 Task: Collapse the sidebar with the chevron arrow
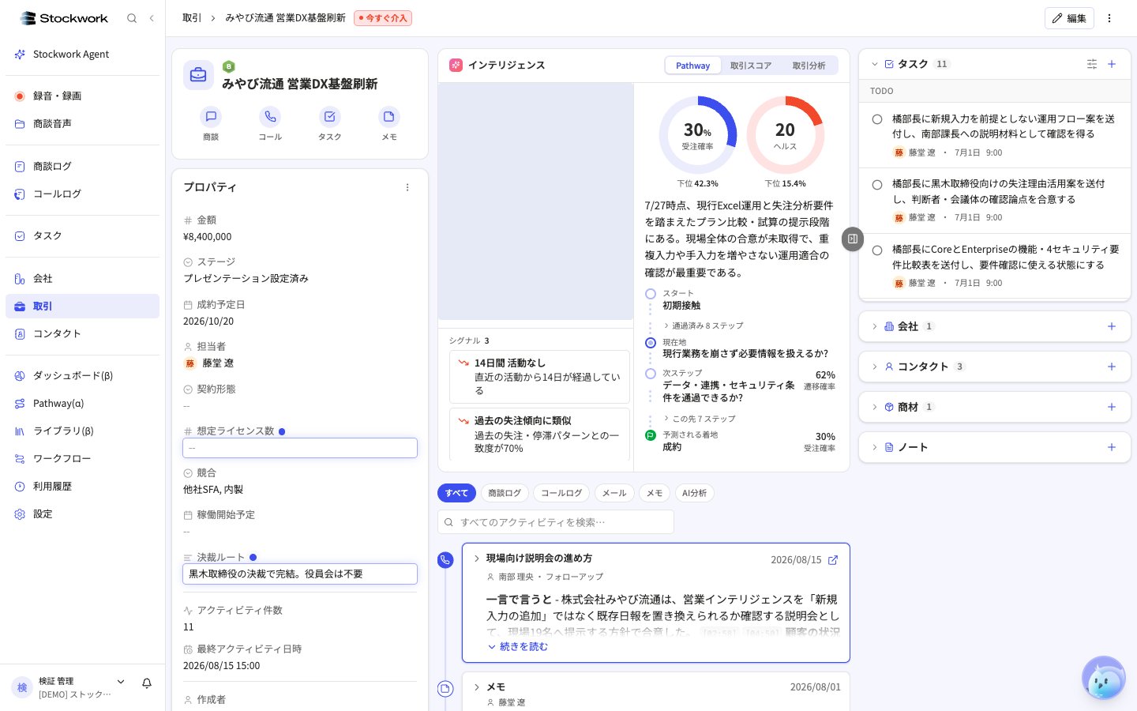[152, 18]
